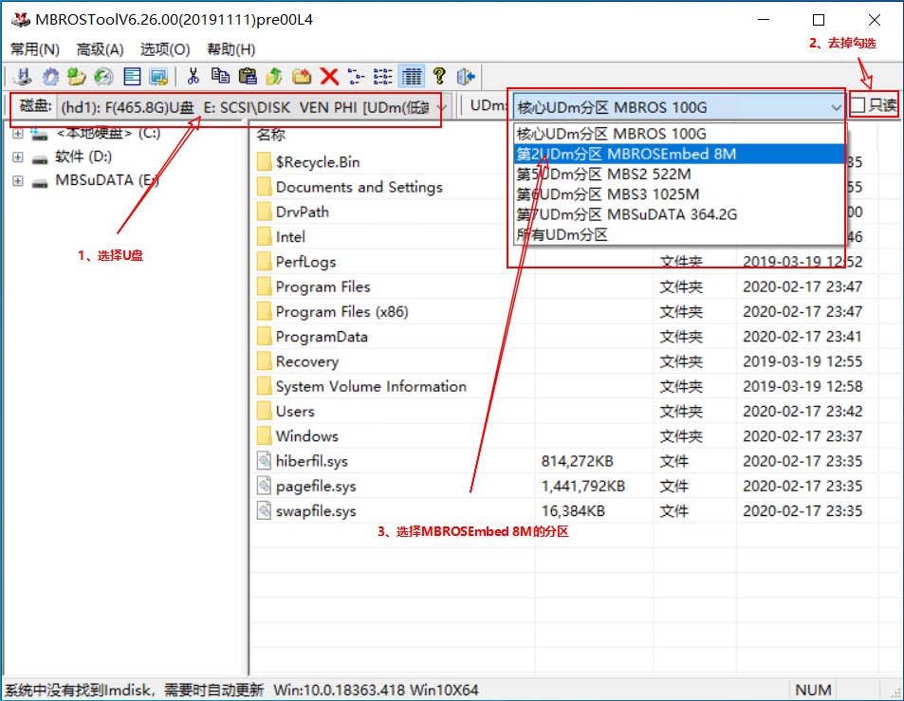Screen dimensions: 904x701
Task: Click the up-folder arrow icon
Action: (275, 77)
